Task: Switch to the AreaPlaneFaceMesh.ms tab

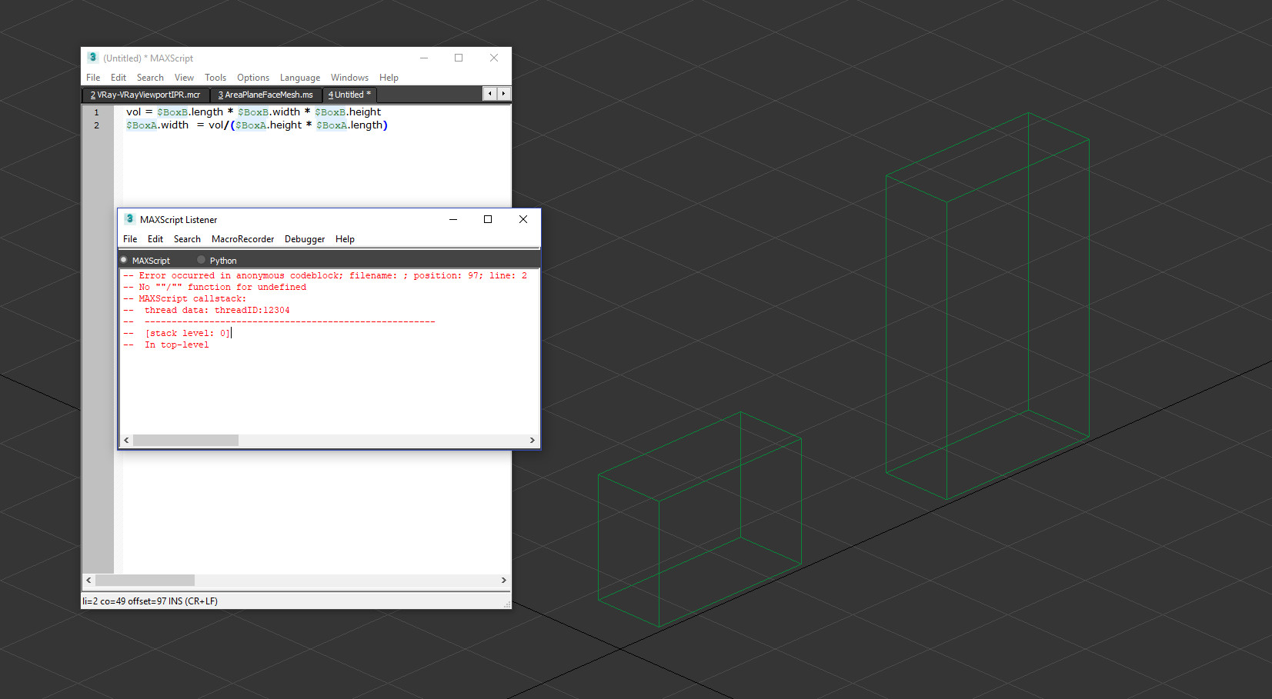Action: coord(265,94)
